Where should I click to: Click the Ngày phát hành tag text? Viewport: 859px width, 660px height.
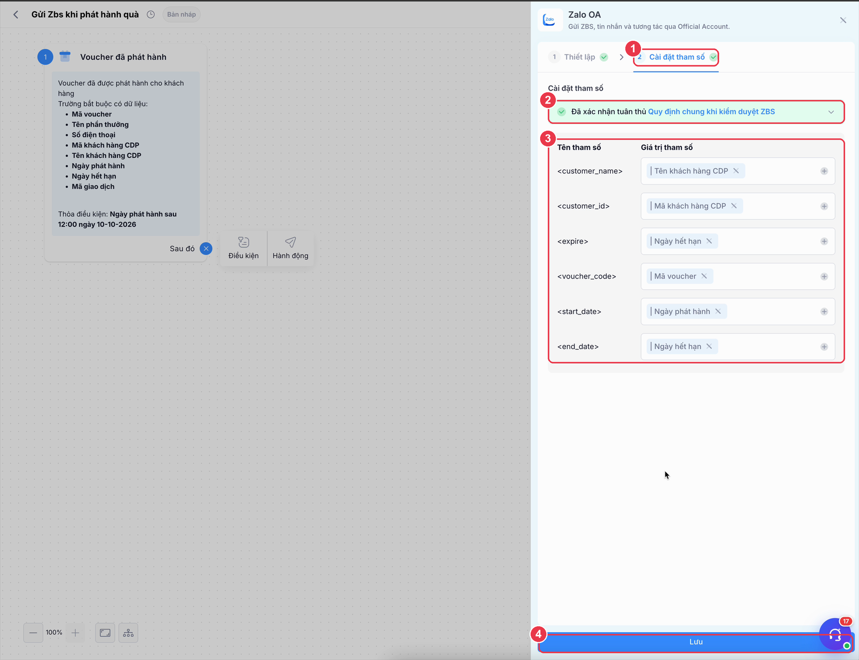pyautogui.click(x=682, y=312)
